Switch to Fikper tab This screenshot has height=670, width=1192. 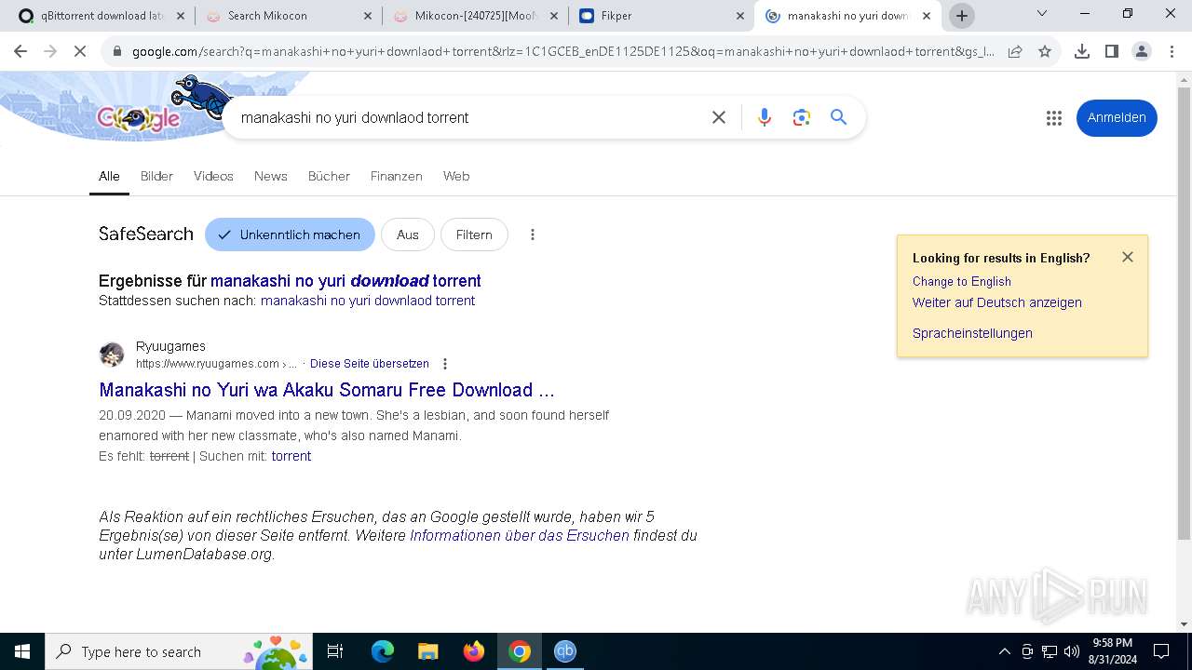pos(662,16)
